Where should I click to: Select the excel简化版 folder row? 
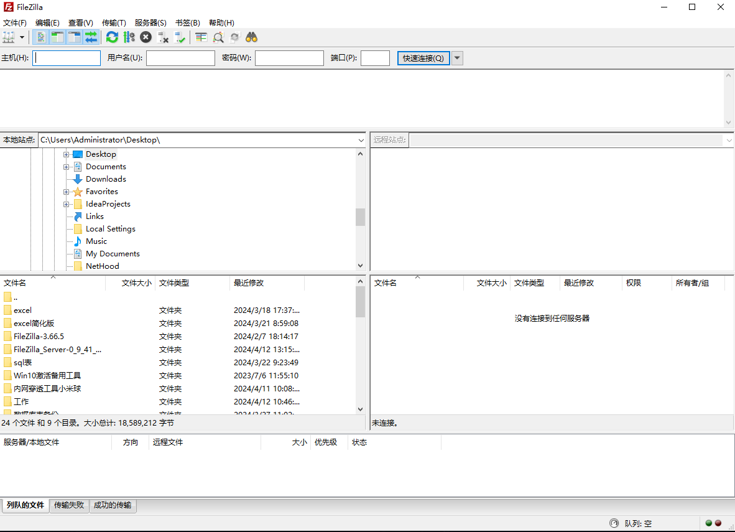tap(178, 324)
